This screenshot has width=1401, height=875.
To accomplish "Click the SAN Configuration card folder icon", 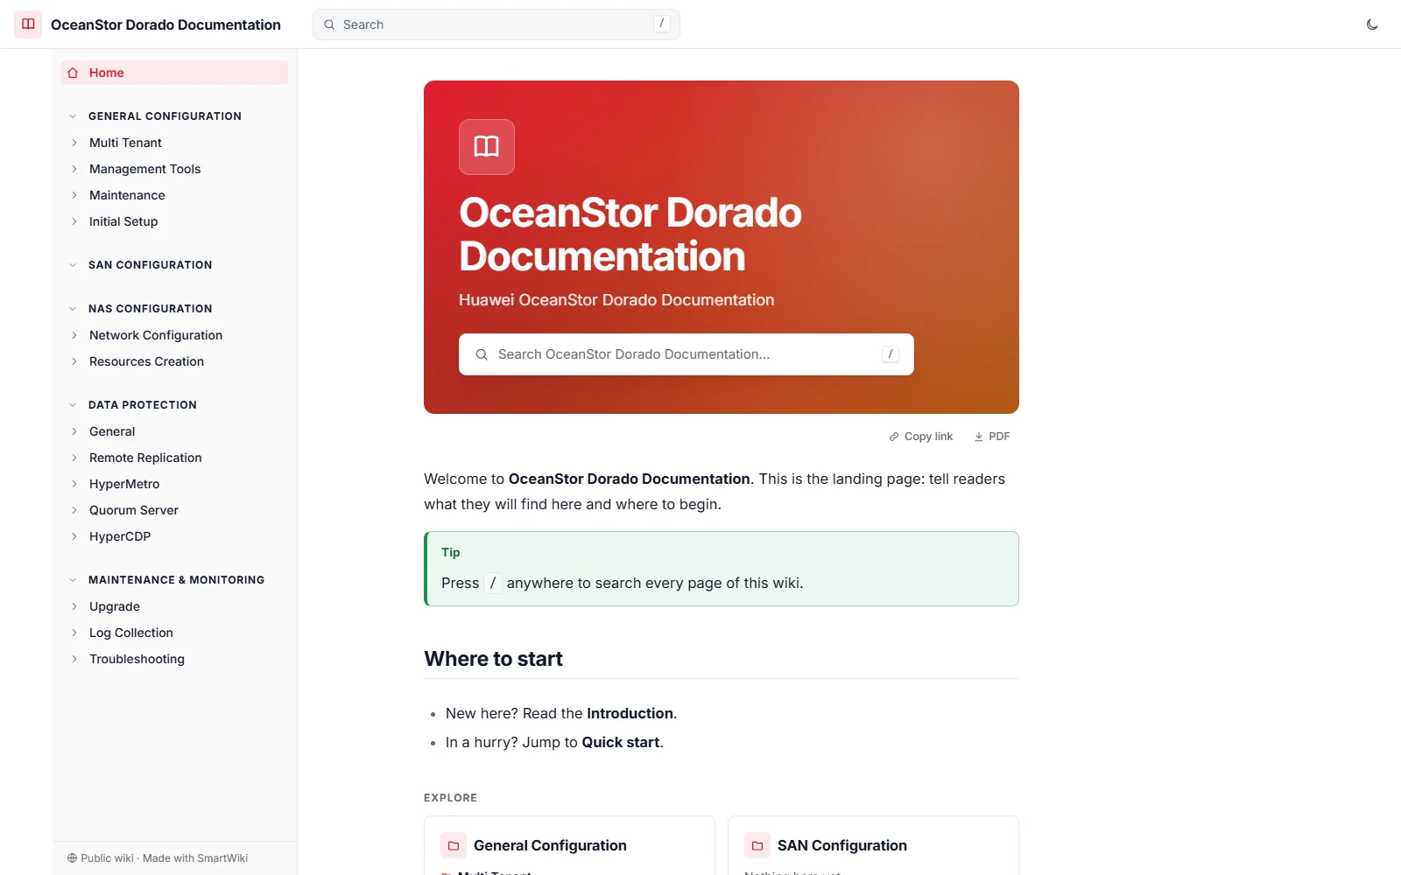I will (x=757, y=845).
